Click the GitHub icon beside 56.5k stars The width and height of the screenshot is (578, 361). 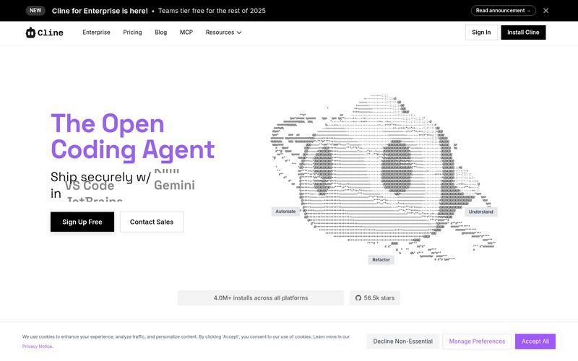[x=357, y=298]
